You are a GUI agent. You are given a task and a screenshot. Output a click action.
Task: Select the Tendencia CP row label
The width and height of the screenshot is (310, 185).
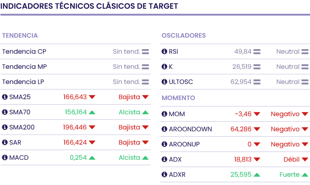(24, 51)
